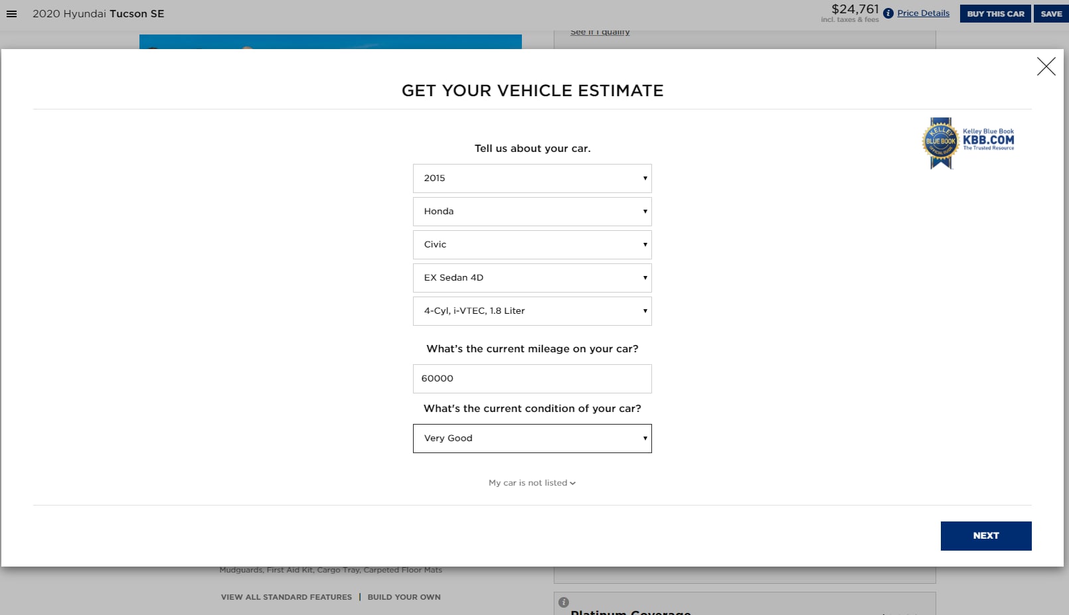The width and height of the screenshot is (1069, 615).
Task: Open the Build Your Own link
Action: (404, 597)
